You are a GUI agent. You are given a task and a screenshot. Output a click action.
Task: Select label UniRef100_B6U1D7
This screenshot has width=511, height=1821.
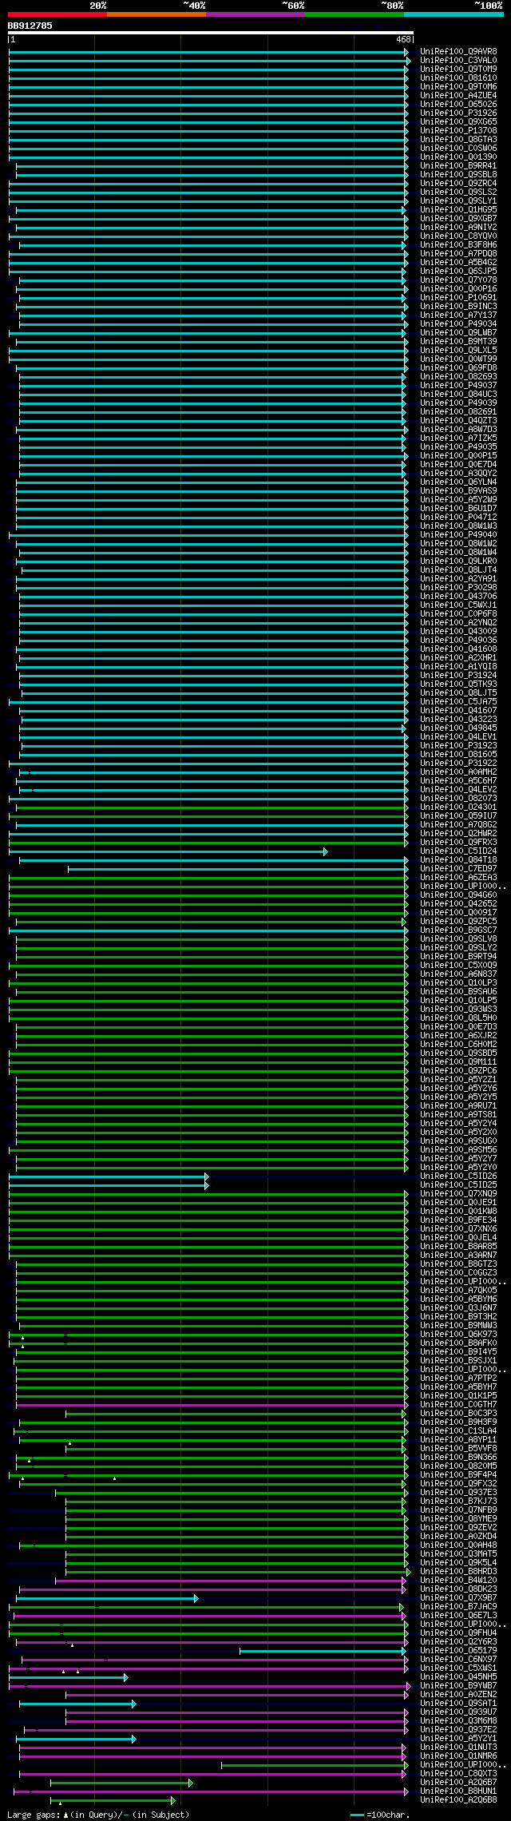[x=458, y=509]
